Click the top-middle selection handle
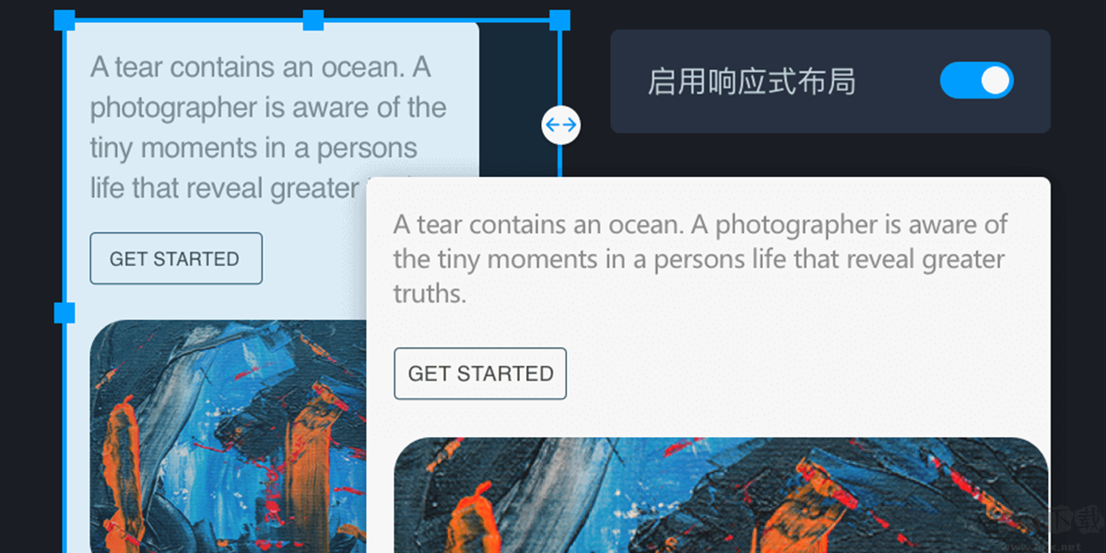The height and width of the screenshot is (553, 1106). tap(313, 20)
